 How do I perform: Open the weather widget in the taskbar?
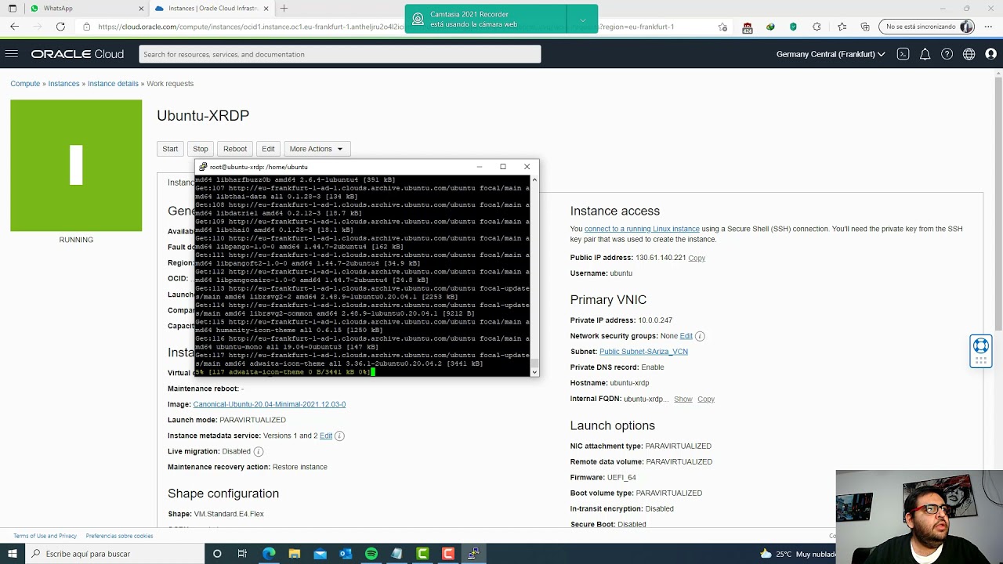[x=800, y=554]
